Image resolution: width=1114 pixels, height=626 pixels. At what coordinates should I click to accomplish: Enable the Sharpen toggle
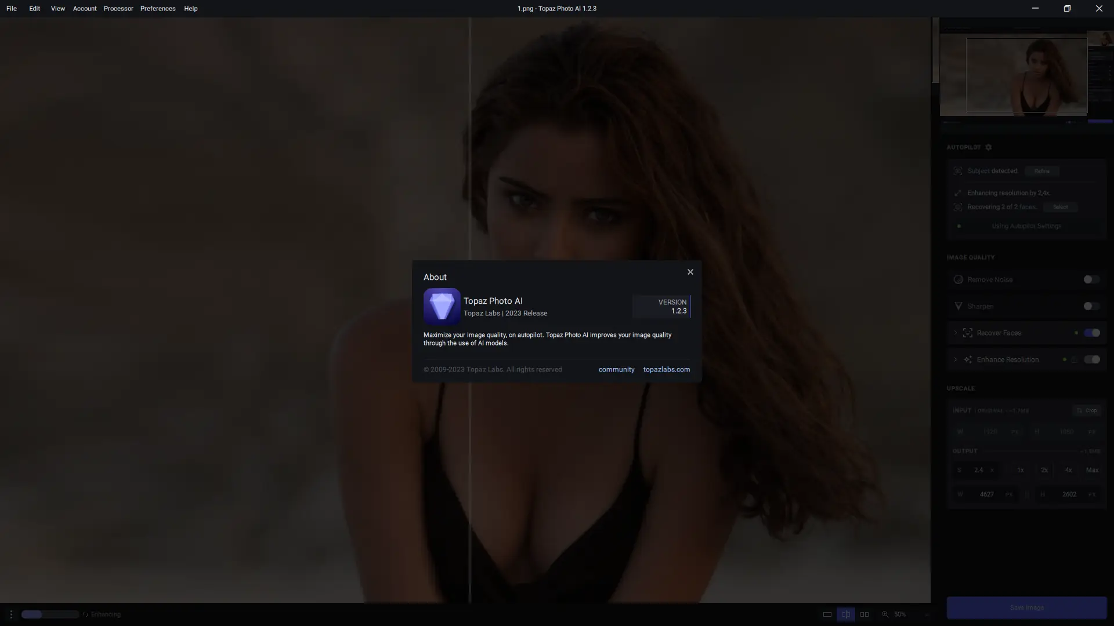[1091, 306]
